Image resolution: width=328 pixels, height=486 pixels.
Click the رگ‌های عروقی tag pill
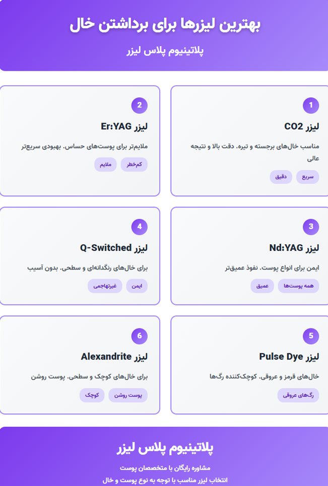298,395
